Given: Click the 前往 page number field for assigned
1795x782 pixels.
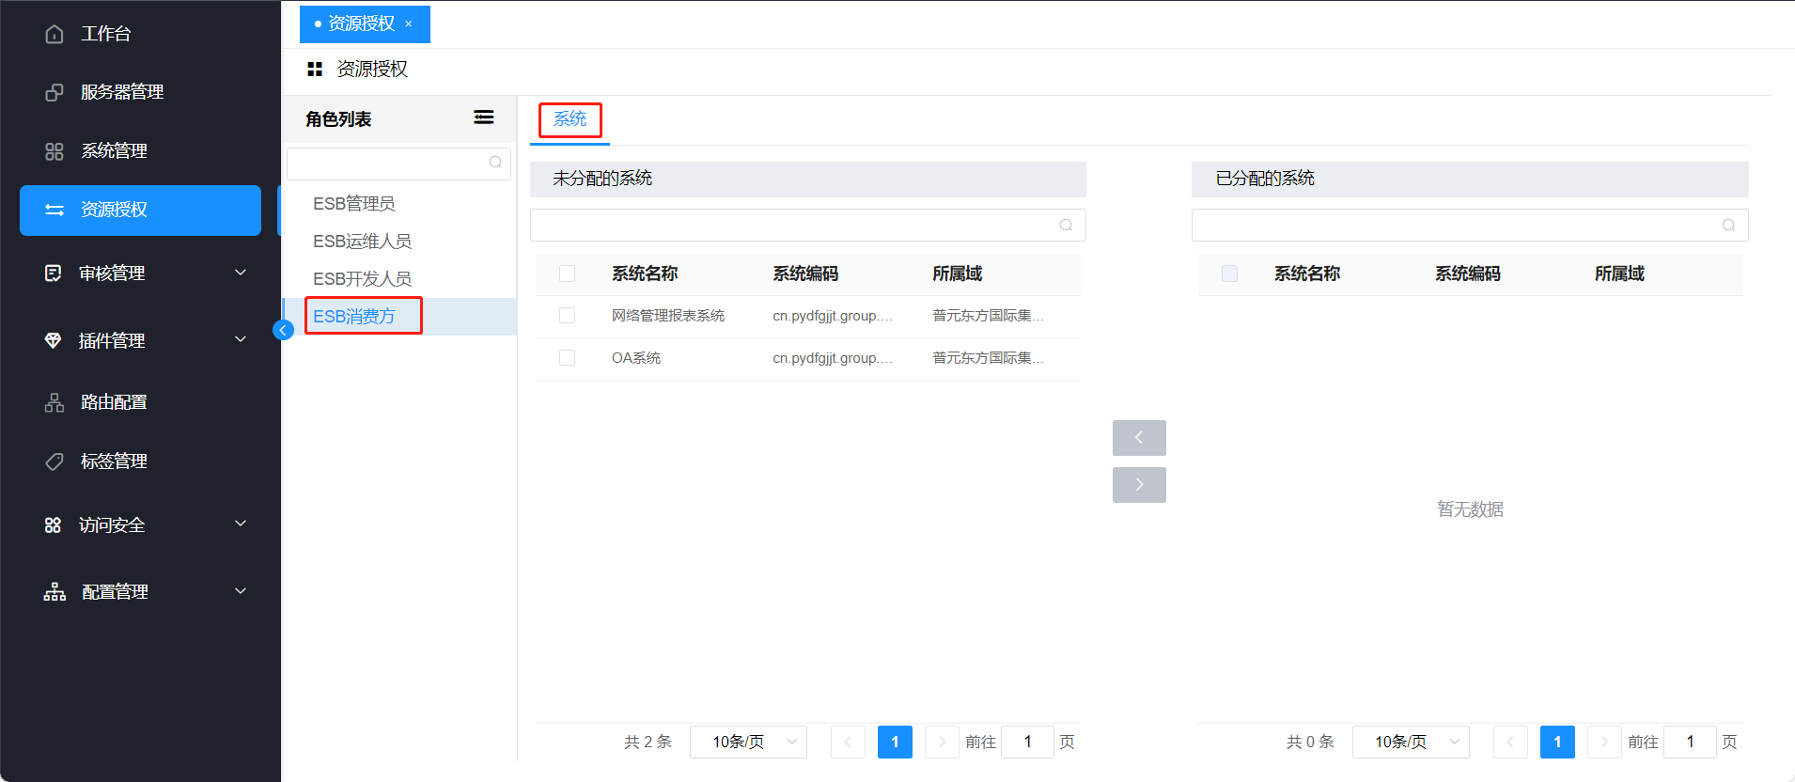Looking at the screenshot, I should coord(1690,743).
